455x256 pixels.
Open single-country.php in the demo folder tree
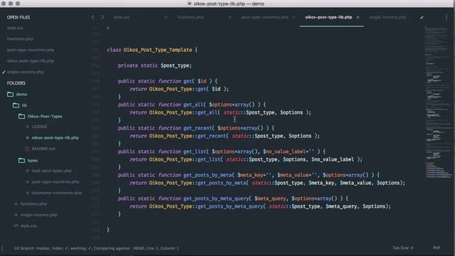click(38, 215)
